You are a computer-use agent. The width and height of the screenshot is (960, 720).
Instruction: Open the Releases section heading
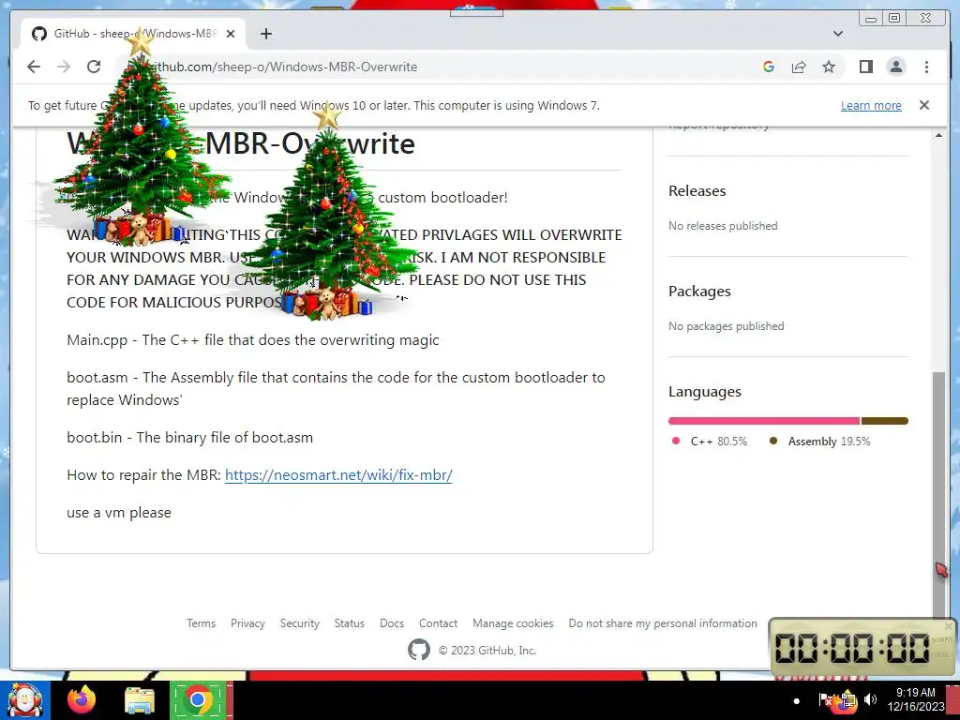tap(697, 191)
